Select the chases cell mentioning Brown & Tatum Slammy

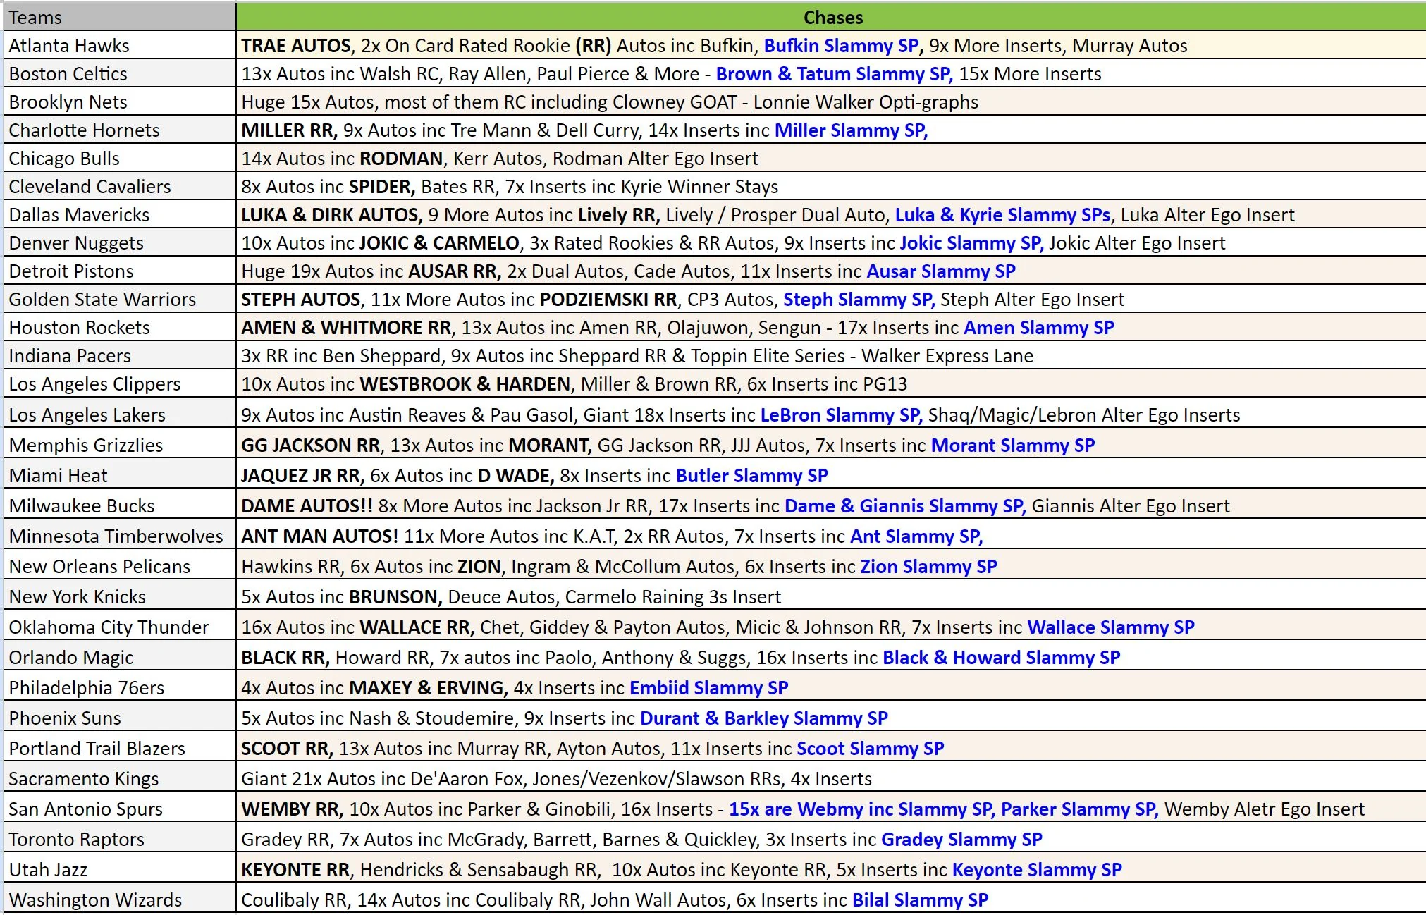coord(831,73)
